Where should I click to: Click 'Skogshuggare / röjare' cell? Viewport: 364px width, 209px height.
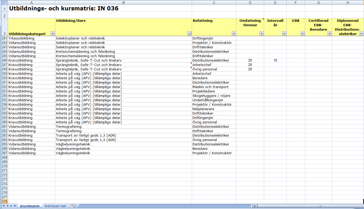[214, 96]
